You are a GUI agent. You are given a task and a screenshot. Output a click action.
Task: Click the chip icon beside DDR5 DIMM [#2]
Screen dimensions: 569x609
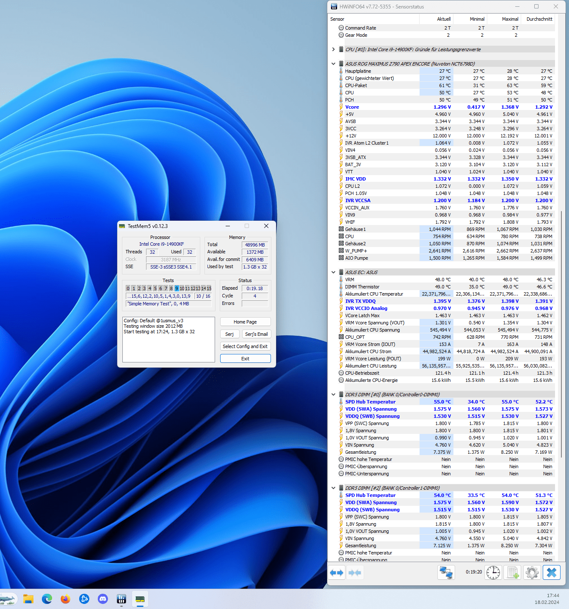[x=341, y=488]
